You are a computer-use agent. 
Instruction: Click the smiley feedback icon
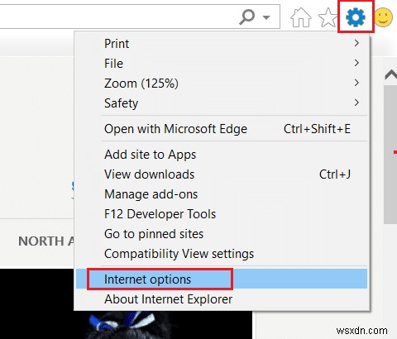[x=384, y=17]
